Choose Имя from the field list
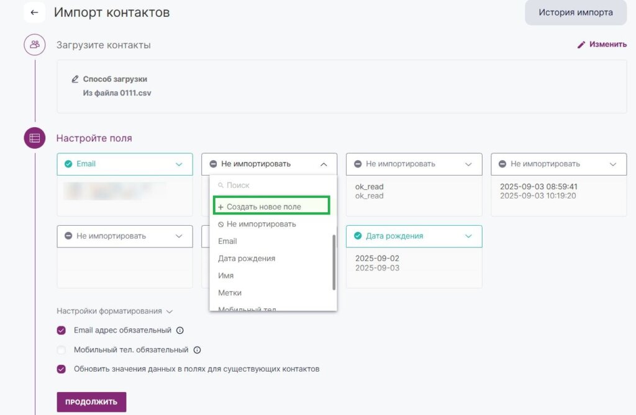Viewport: 636px width, 415px height. point(226,275)
